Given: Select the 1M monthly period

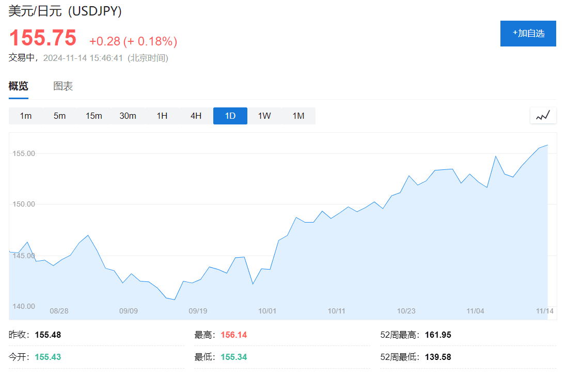Looking at the screenshot, I should [x=298, y=116].
